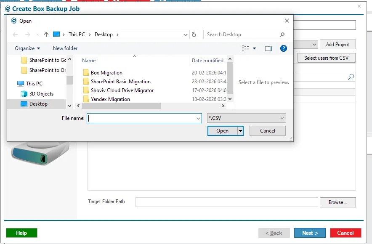Open the *.CSV file type dropdown
The image size is (372, 244).
coord(246,118)
